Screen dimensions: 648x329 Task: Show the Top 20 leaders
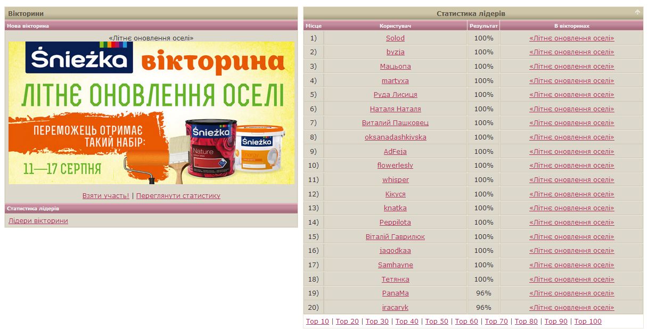347,321
